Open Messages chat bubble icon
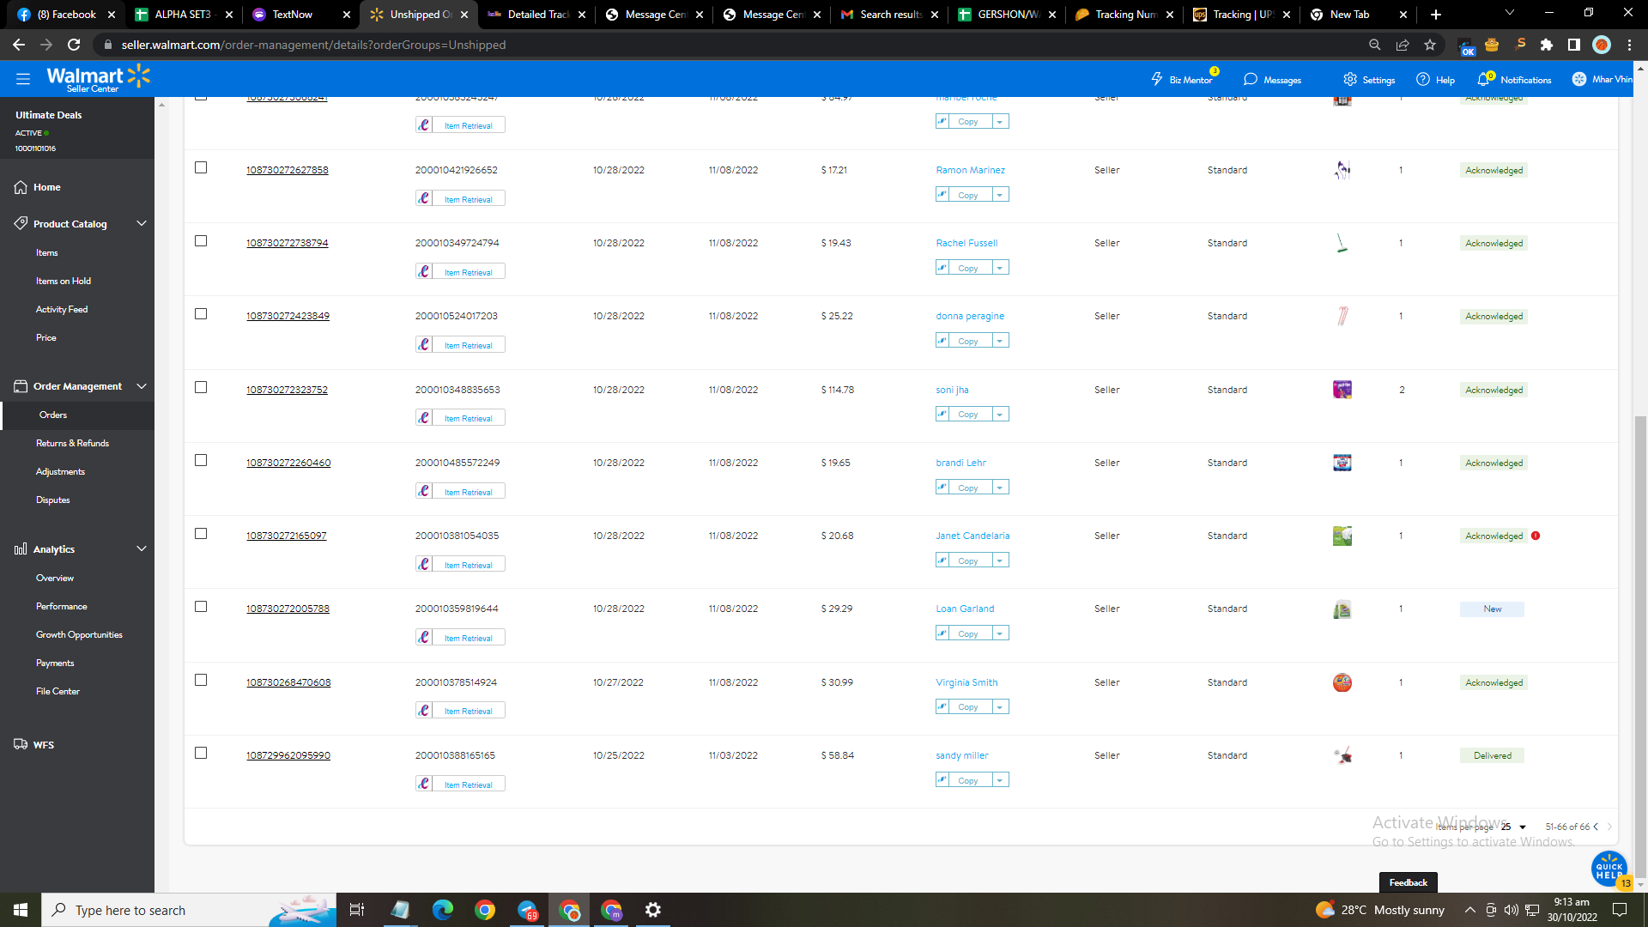The width and height of the screenshot is (1648, 927). [x=1251, y=79]
